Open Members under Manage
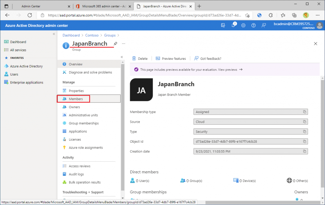This screenshot has width=325, height=205. coord(89,99)
